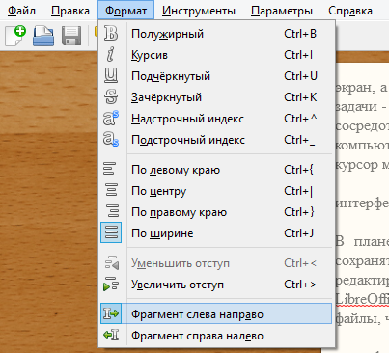Viewport: 389px width, 353px height.
Task: Click the Ctrl+| shortcut label
Action: click(x=298, y=191)
